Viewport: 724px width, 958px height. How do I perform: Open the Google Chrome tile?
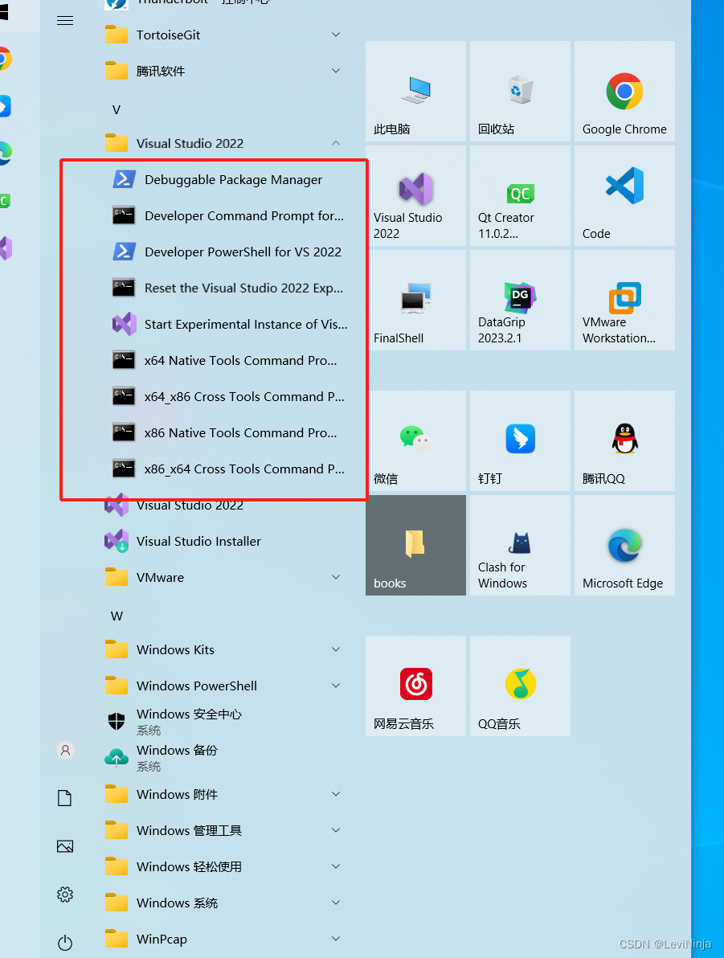click(624, 92)
